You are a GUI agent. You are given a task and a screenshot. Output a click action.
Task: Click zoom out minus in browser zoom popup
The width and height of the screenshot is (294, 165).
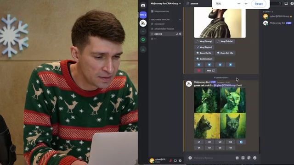click(239, 4)
